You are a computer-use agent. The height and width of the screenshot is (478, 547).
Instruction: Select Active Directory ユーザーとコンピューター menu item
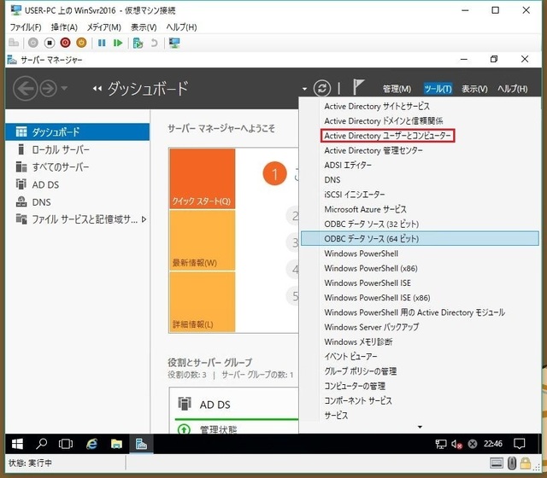[x=387, y=136]
